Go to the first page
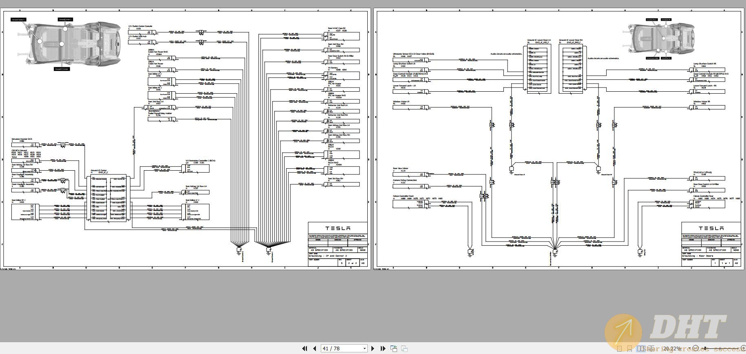746x354 pixels. tap(305, 348)
